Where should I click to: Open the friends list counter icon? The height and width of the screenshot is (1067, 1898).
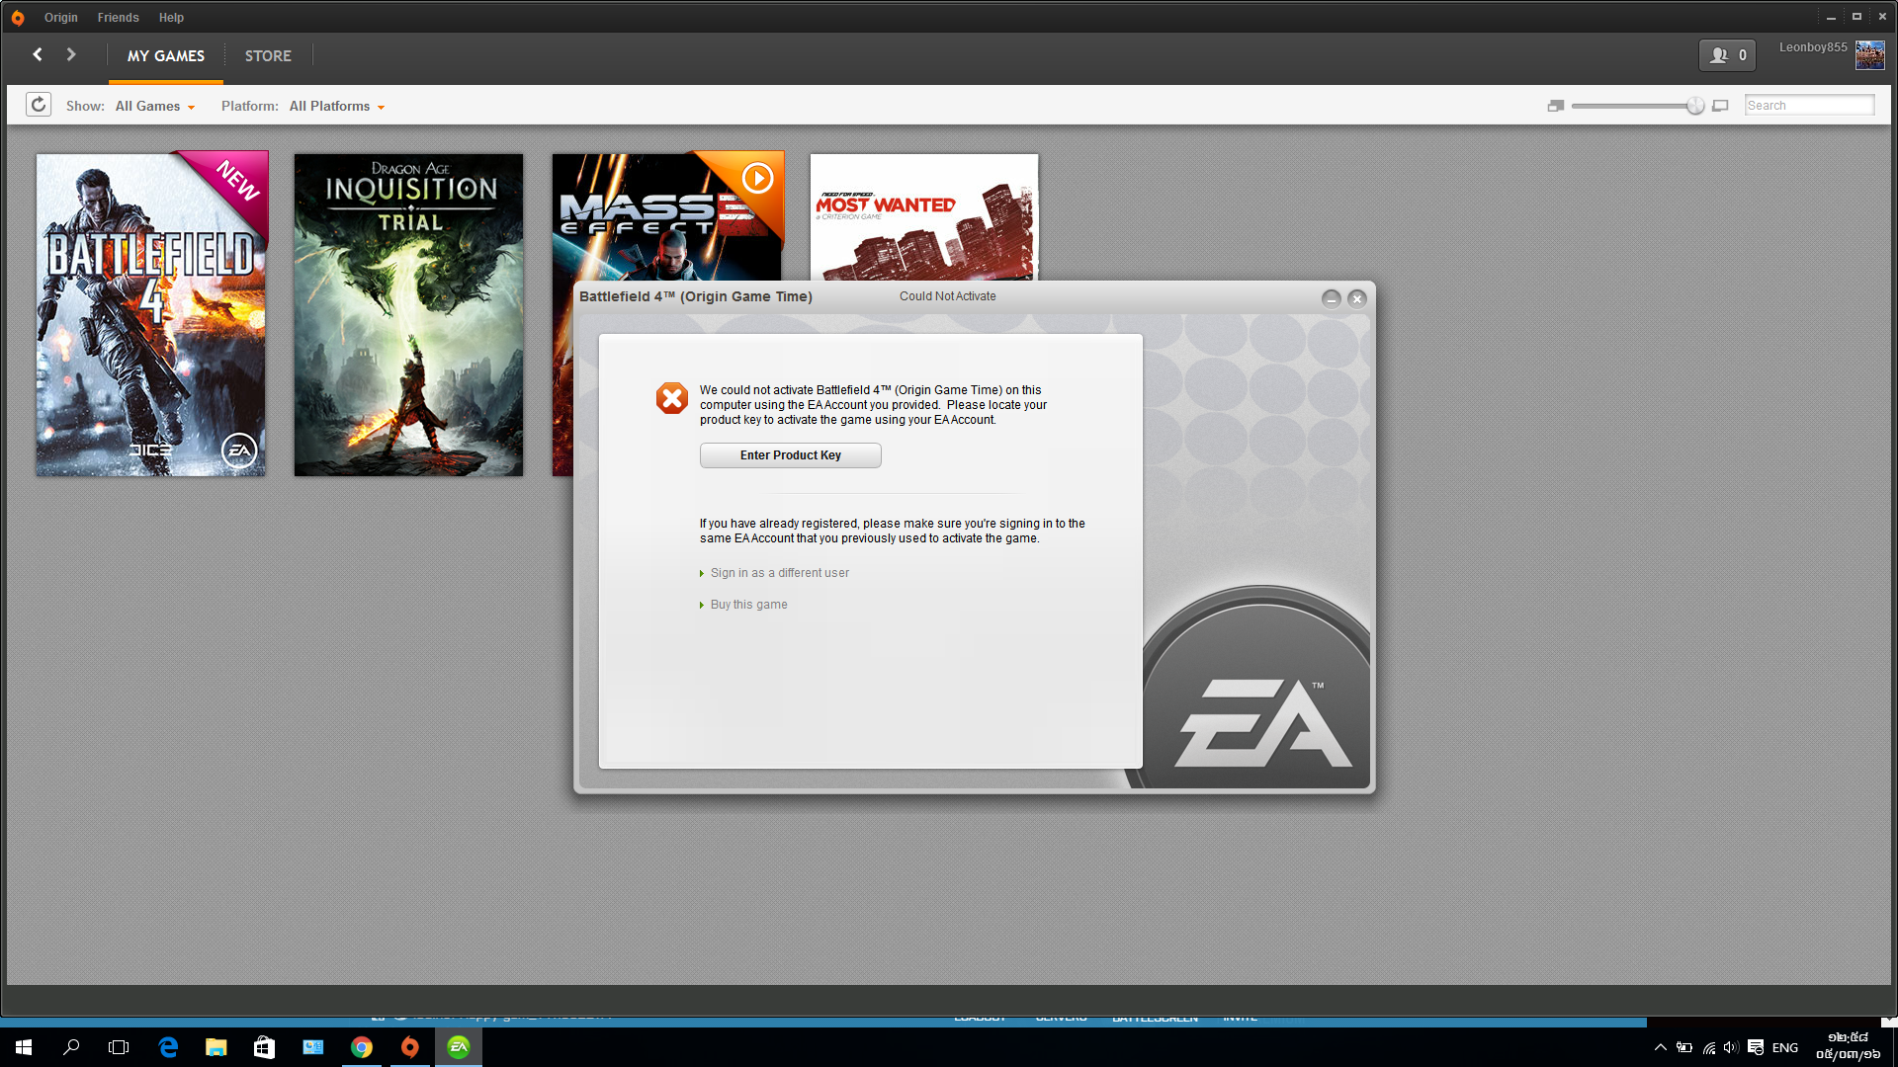1727,55
